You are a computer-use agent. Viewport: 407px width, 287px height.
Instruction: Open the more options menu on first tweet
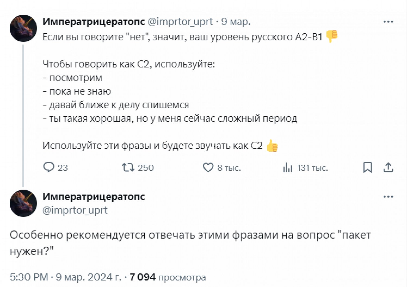[x=388, y=22]
